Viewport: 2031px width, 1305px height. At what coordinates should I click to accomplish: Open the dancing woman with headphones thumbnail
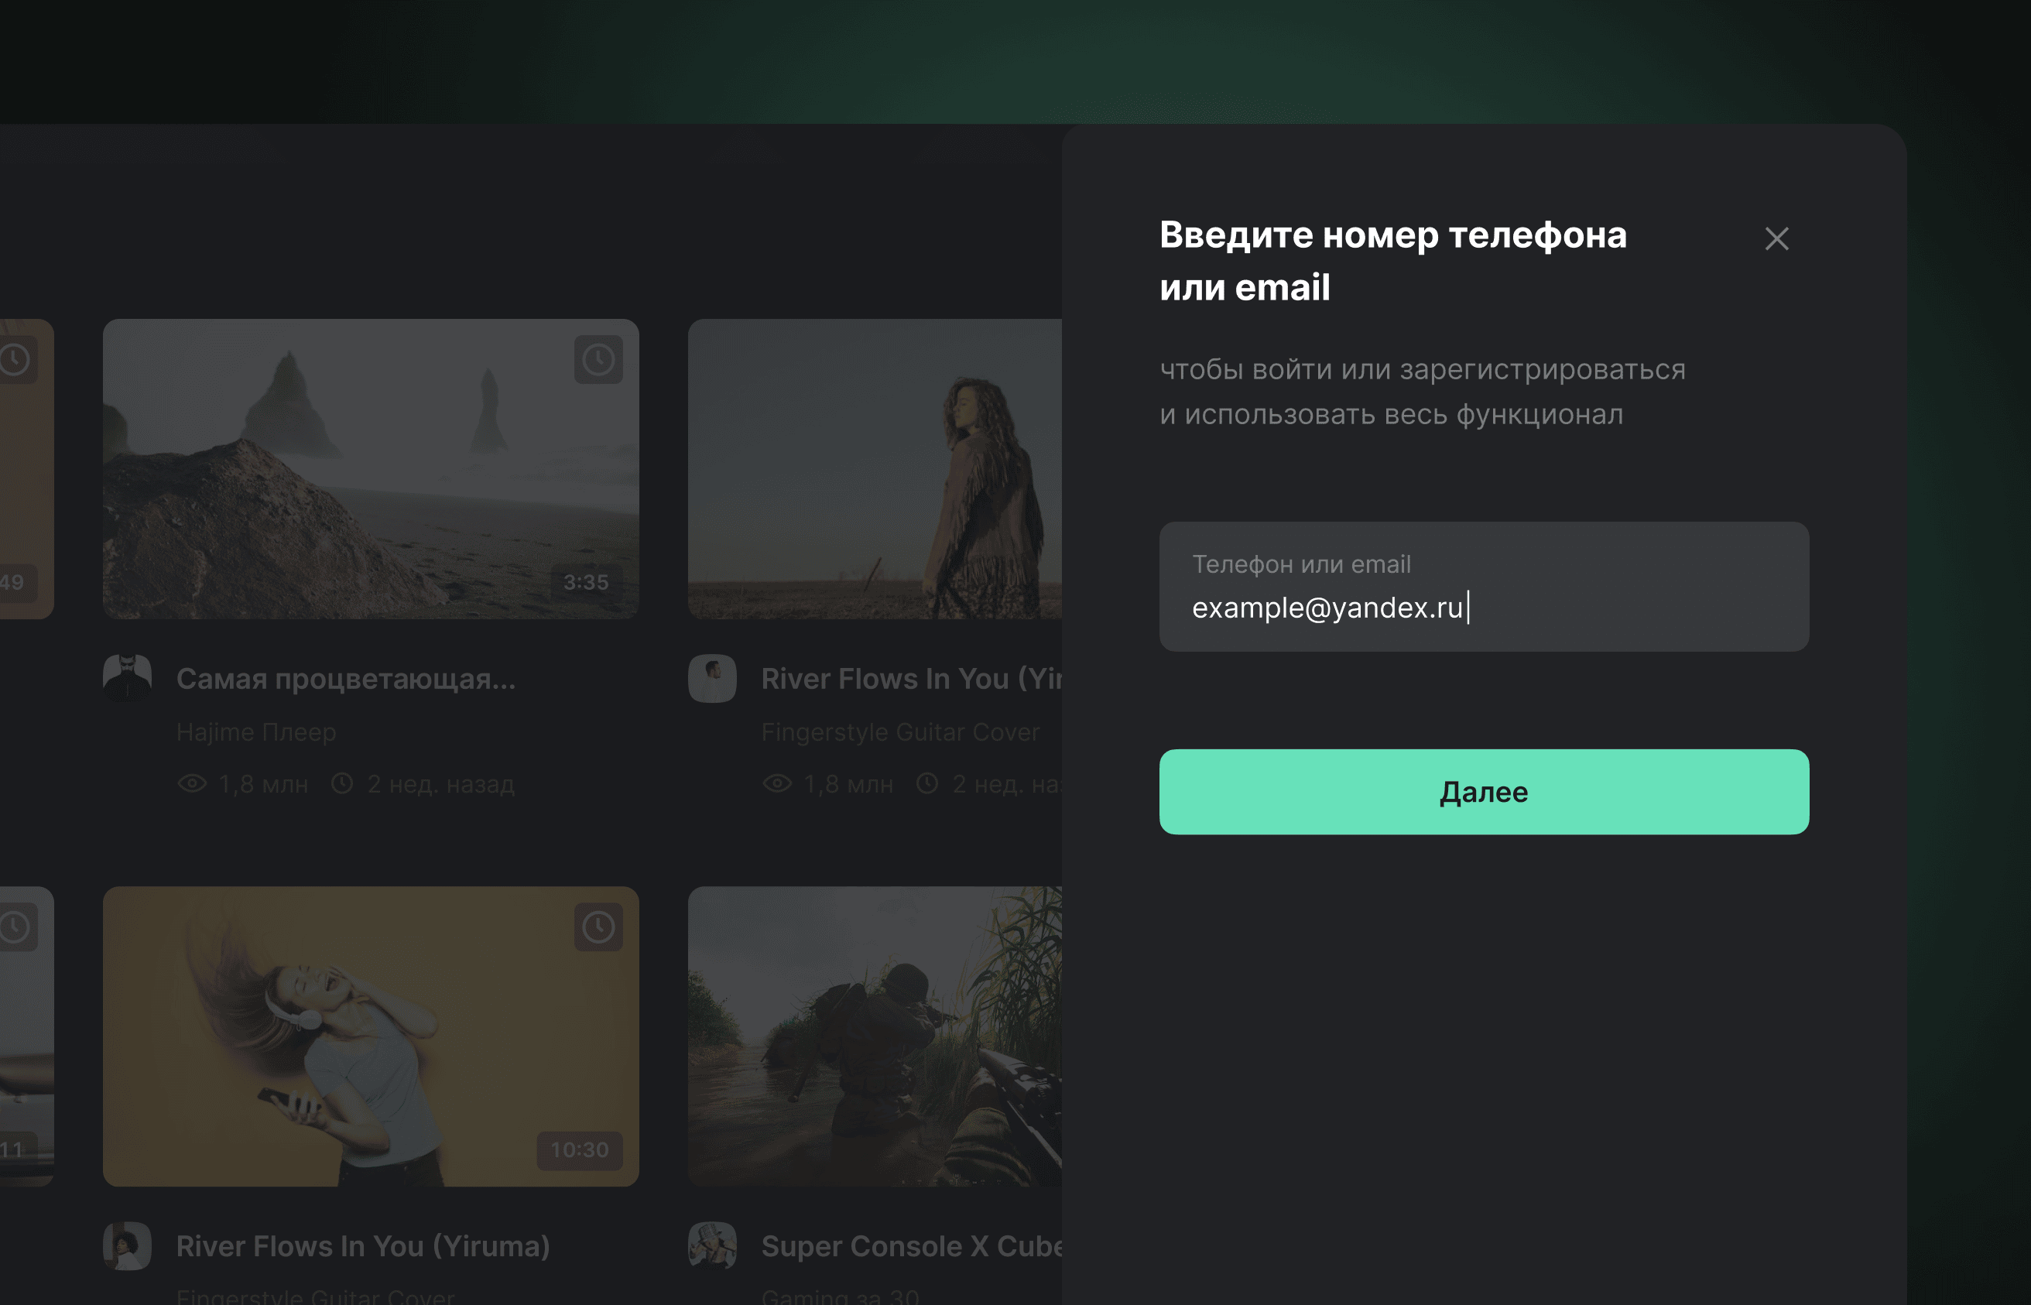point(370,1036)
